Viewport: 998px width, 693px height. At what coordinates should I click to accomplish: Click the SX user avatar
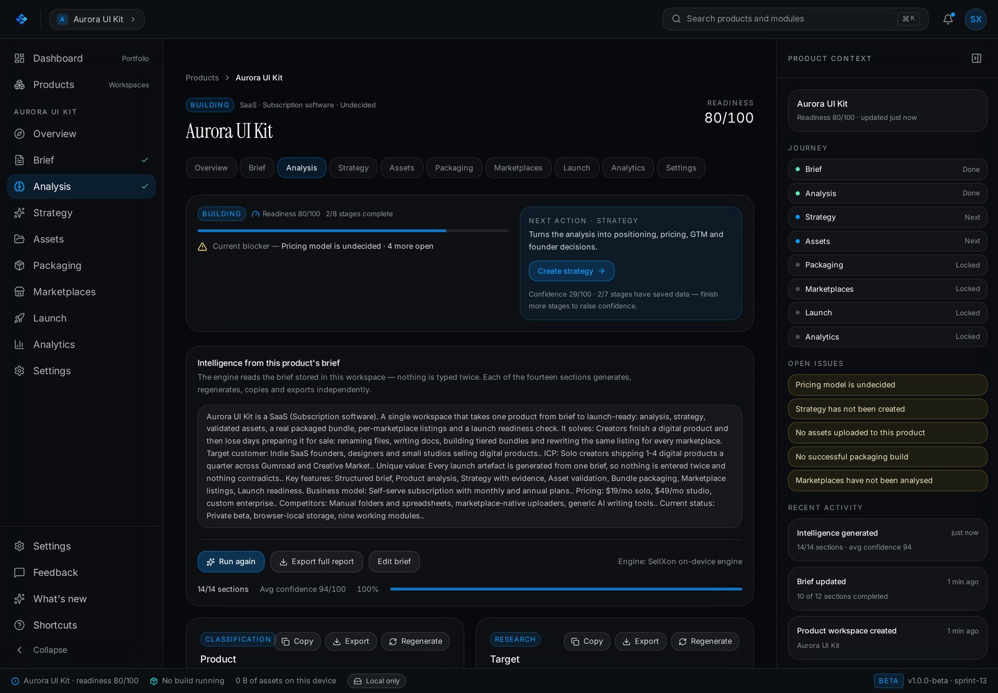pyautogui.click(x=976, y=19)
